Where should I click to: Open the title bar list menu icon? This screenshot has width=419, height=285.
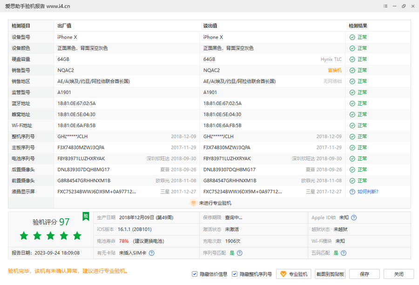[x=385, y=6]
